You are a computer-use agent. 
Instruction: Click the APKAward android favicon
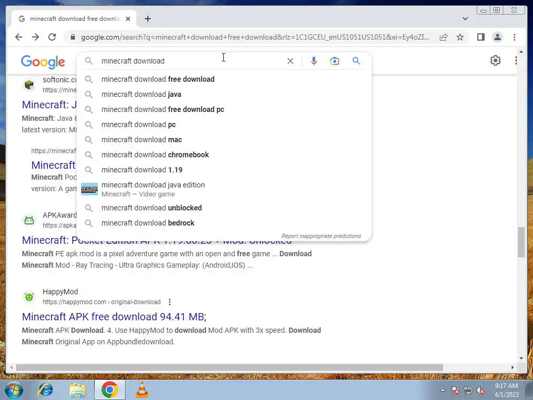[29, 220]
